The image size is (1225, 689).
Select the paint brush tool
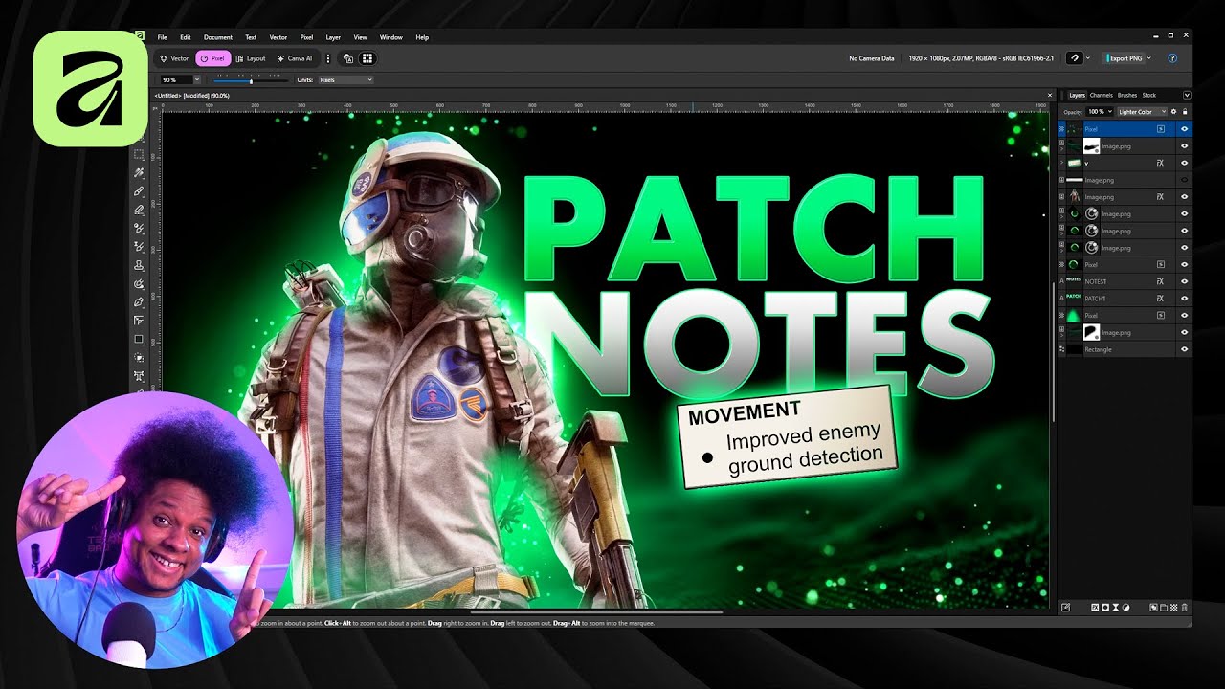139,192
